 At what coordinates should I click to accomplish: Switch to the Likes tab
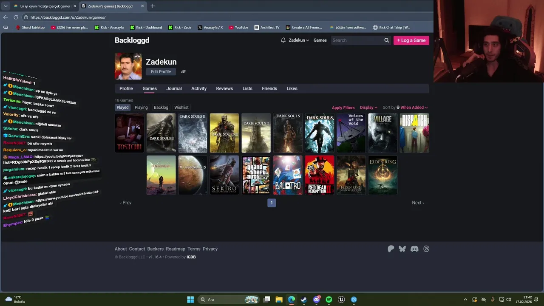(x=292, y=88)
